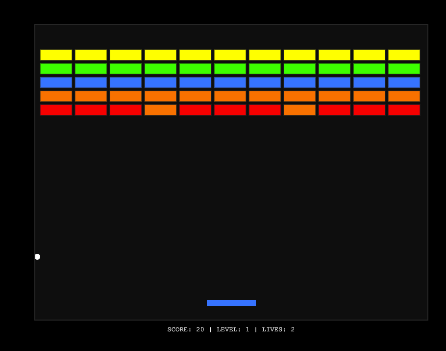Image resolution: width=446 pixels, height=351 pixels.
Task: Click the leftmost red brick
Action: (x=56, y=110)
